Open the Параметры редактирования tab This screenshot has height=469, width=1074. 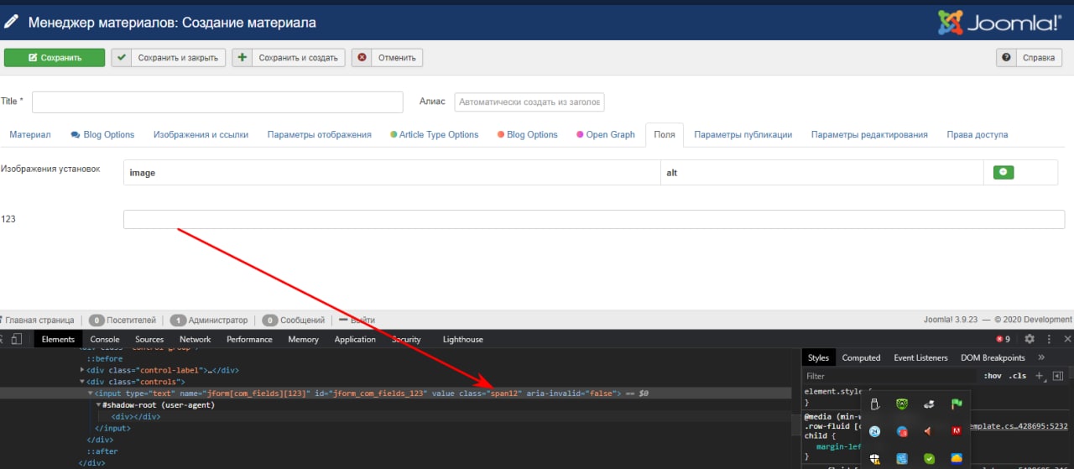point(869,134)
